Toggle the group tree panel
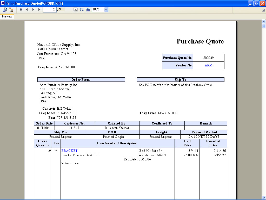Screen dimensions: 266x200 click(11, 9)
